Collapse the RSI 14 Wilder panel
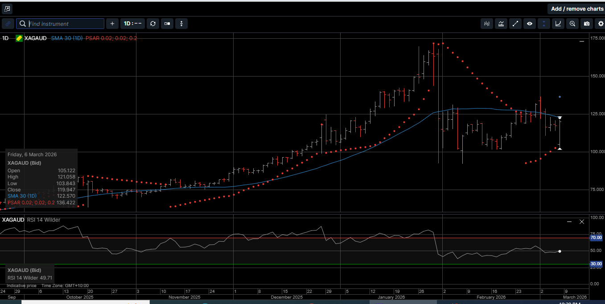Viewport: 605px width, 304px height. pos(569,221)
